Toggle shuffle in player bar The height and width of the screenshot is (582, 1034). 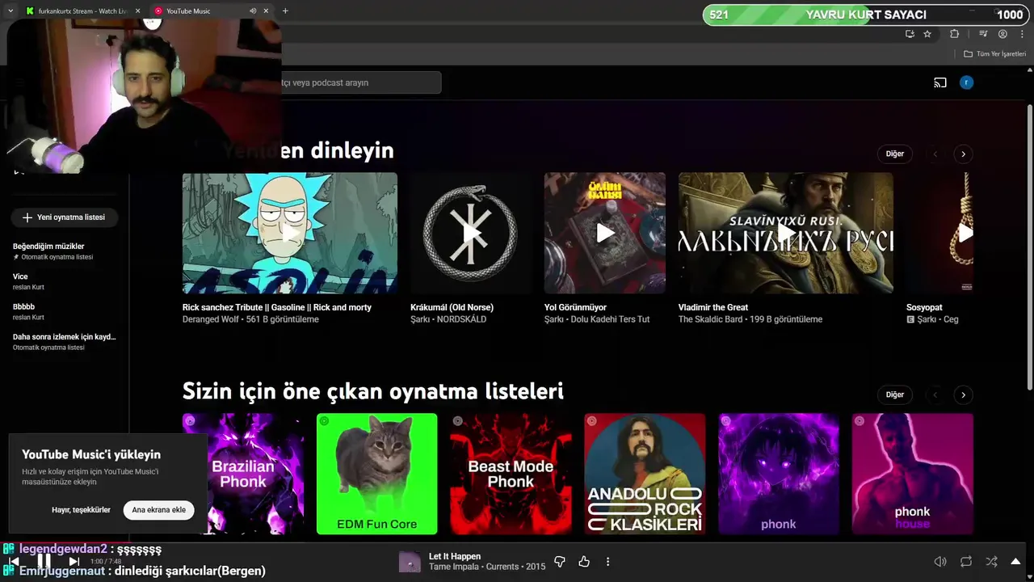(991, 562)
